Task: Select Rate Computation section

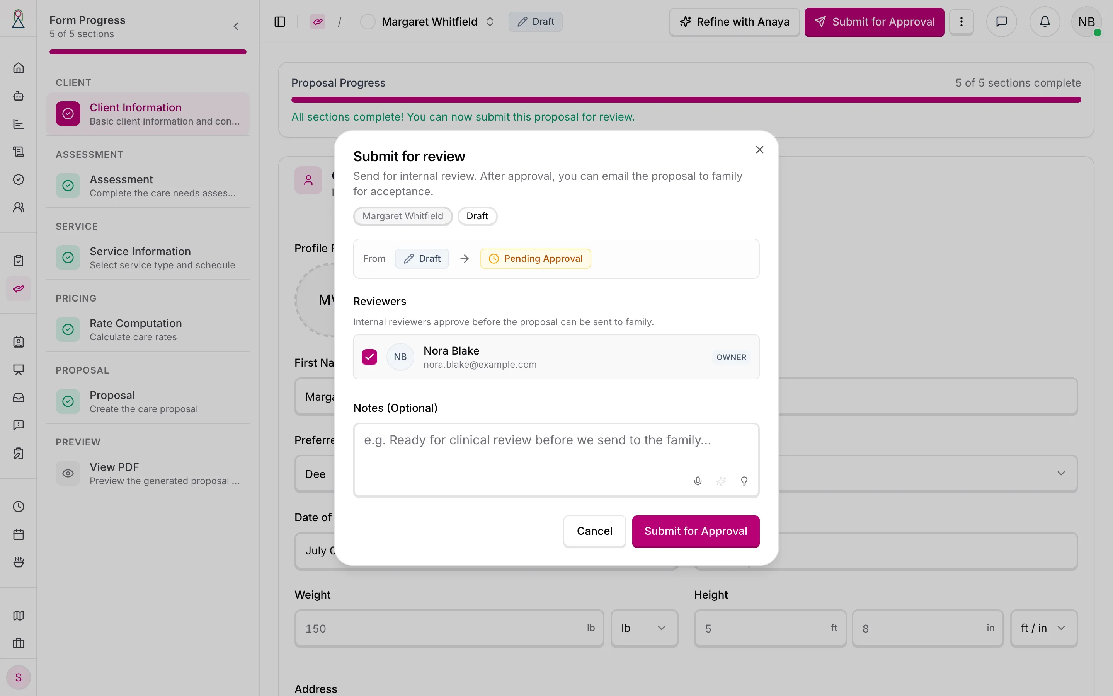Action: (x=148, y=329)
